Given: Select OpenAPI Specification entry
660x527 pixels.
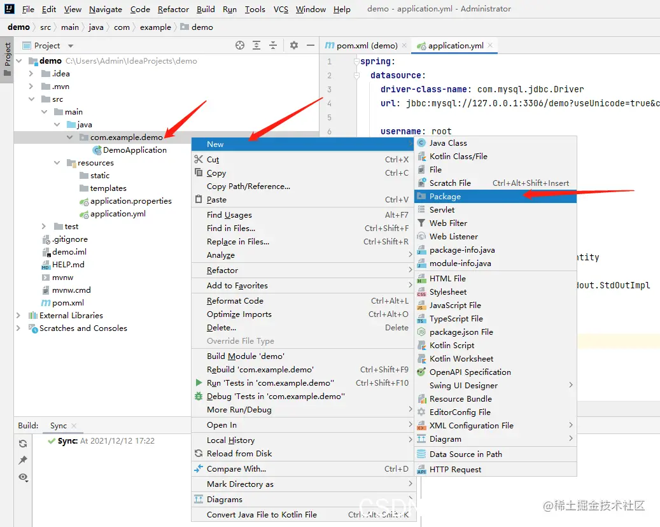Looking at the screenshot, I should pyautogui.click(x=495, y=372).
